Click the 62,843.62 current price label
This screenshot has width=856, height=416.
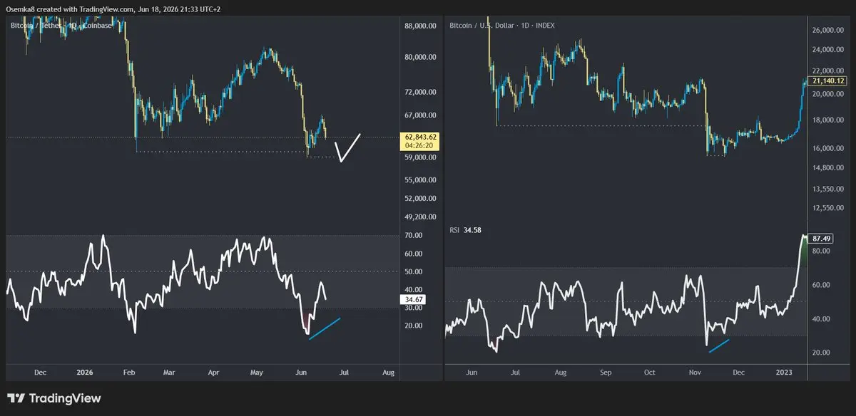[420, 137]
